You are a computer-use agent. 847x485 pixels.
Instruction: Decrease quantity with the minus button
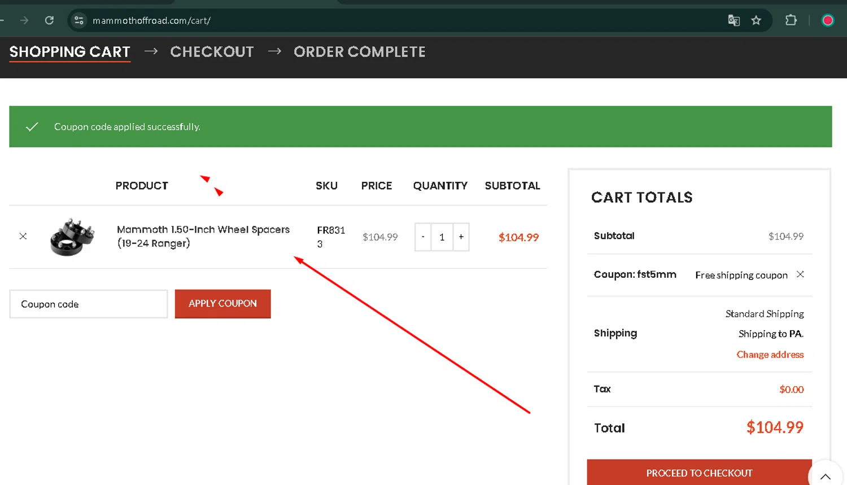[x=423, y=237]
